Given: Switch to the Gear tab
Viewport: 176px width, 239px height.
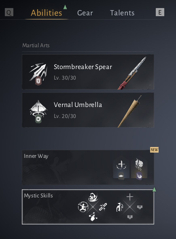Looking at the screenshot, I should click(x=85, y=13).
